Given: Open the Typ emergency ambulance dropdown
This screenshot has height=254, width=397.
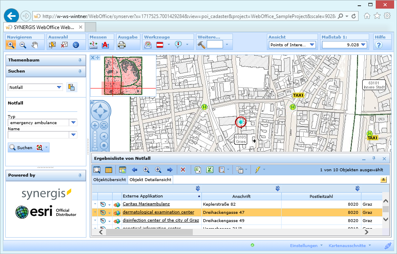Looking at the screenshot, I should pyautogui.click(x=73, y=122).
